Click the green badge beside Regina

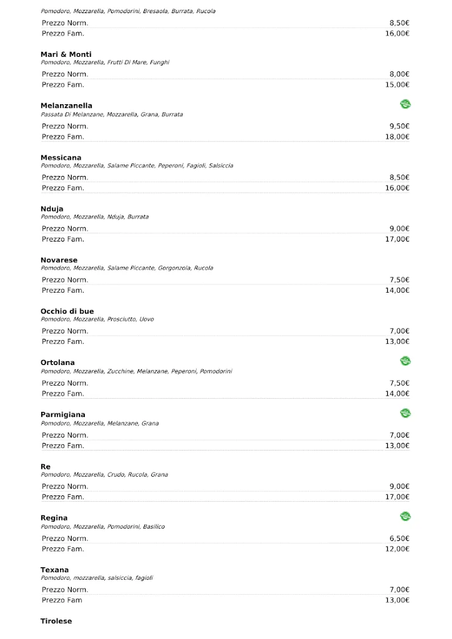click(x=405, y=516)
